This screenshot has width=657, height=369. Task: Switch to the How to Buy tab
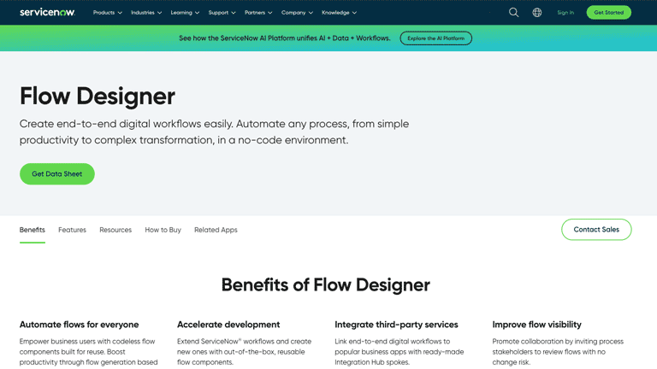click(163, 230)
